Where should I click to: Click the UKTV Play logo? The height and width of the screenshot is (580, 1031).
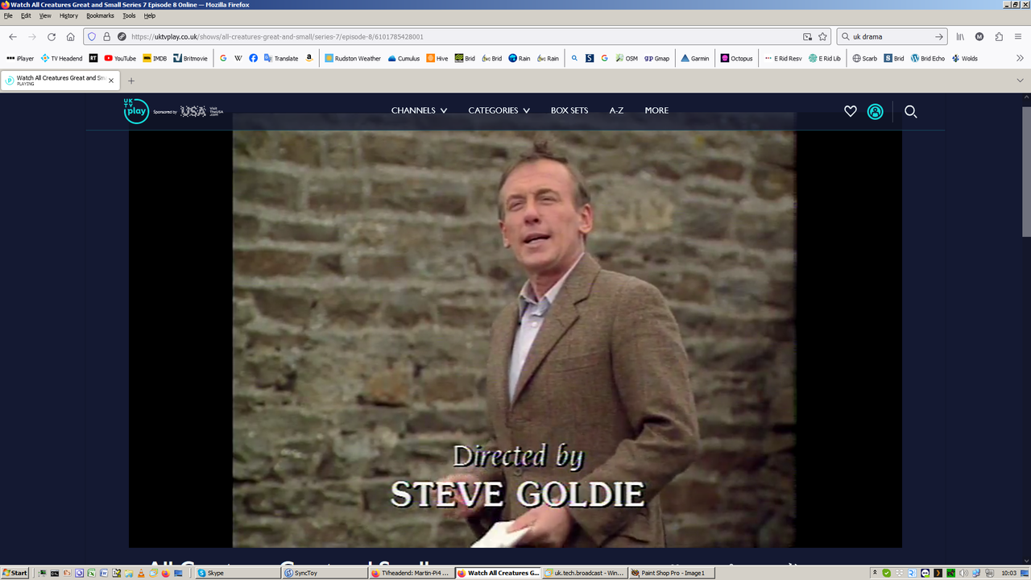(136, 111)
